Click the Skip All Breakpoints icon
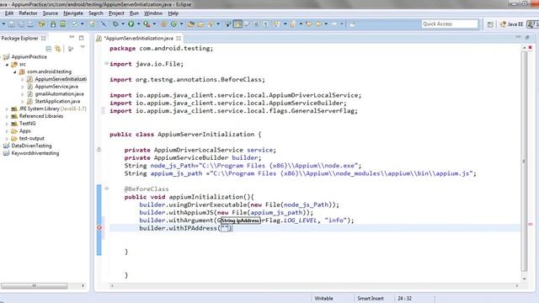 pyautogui.click(x=104, y=24)
